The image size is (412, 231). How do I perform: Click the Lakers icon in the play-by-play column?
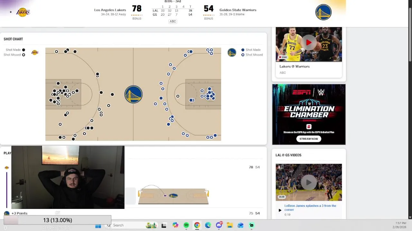point(6,167)
